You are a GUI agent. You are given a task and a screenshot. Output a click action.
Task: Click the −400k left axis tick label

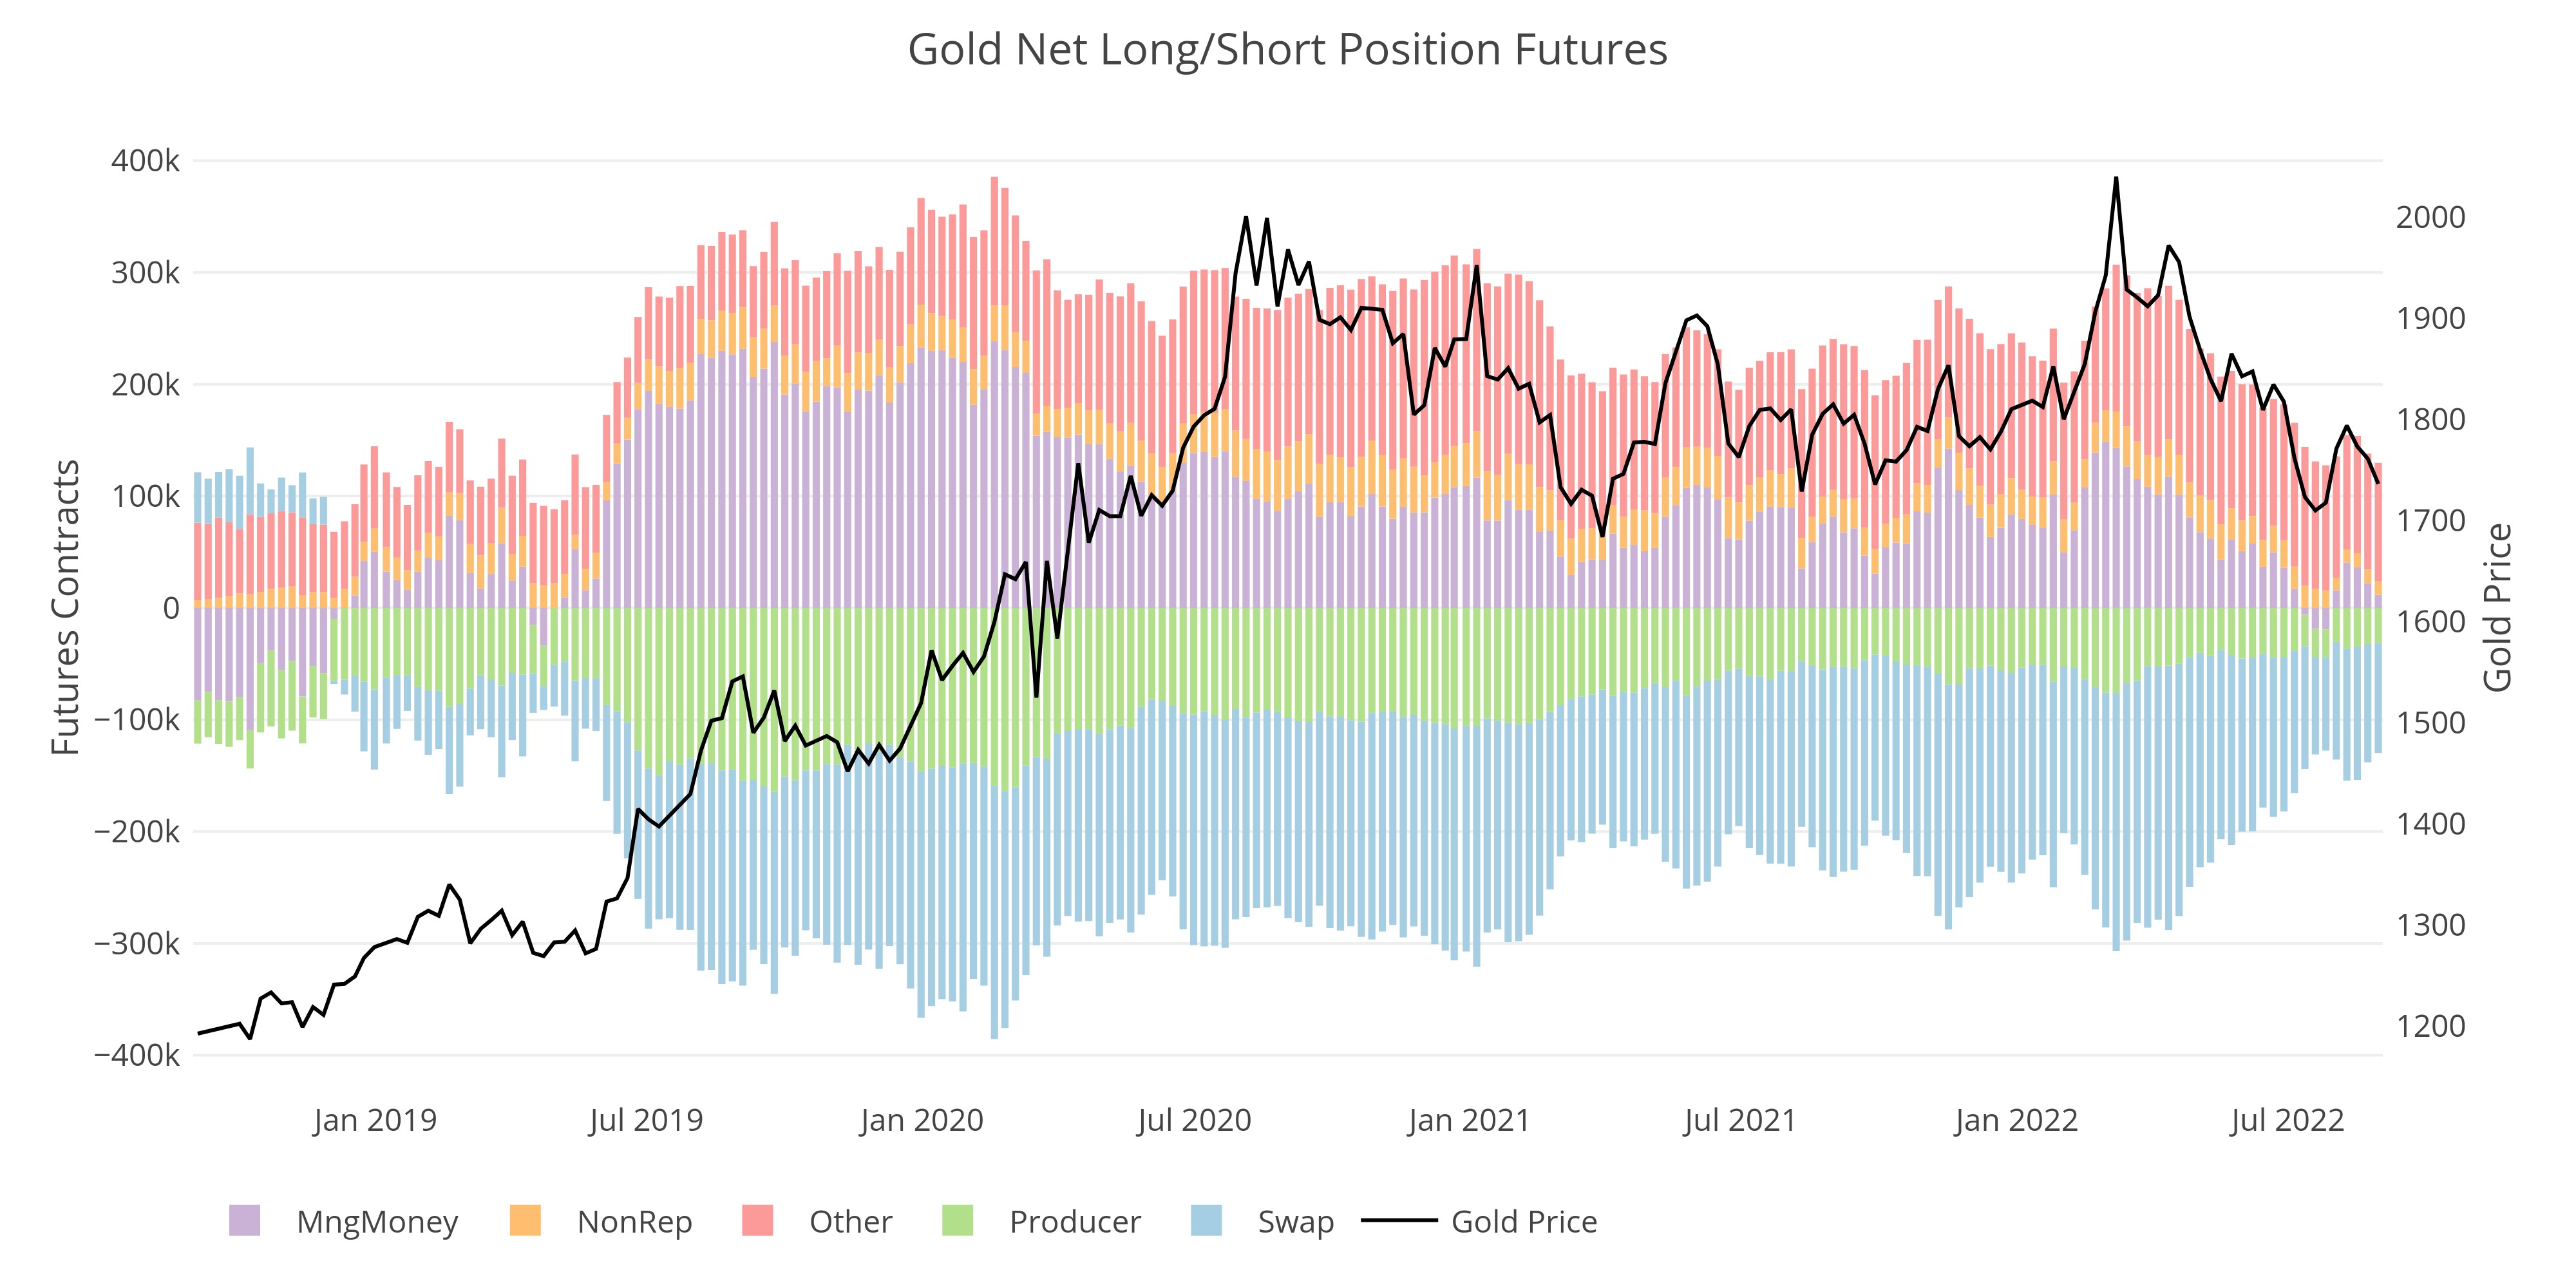pyautogui.click(x=138, y=1055)
